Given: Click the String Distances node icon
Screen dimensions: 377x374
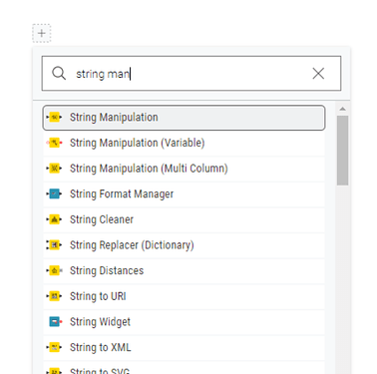Looking at the screenshot, I should click(x=54, y=270).
